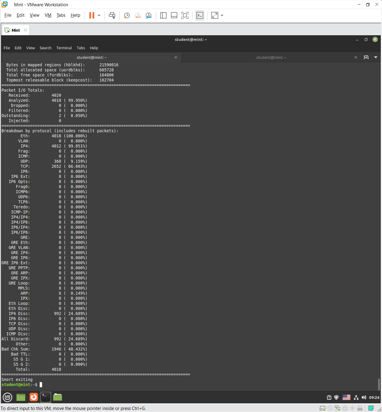382x412 pixels.
Task: Revert VM to previous snapshot
Action: [138, 16]
